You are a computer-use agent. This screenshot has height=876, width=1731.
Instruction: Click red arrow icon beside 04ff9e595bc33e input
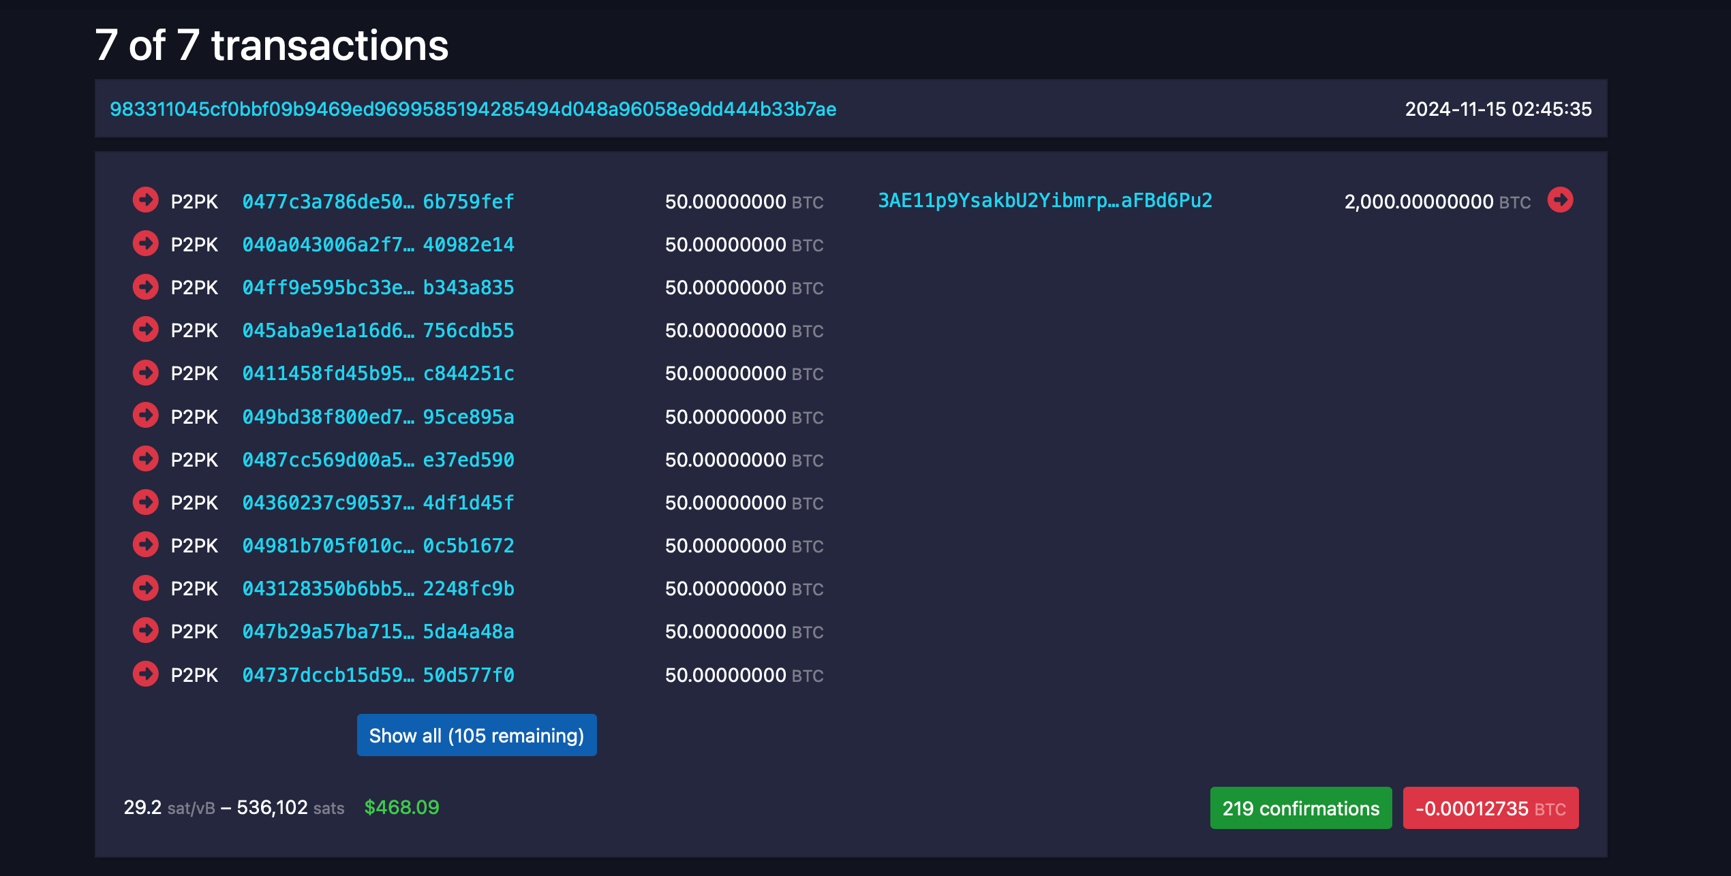click(x=145, y=287)
